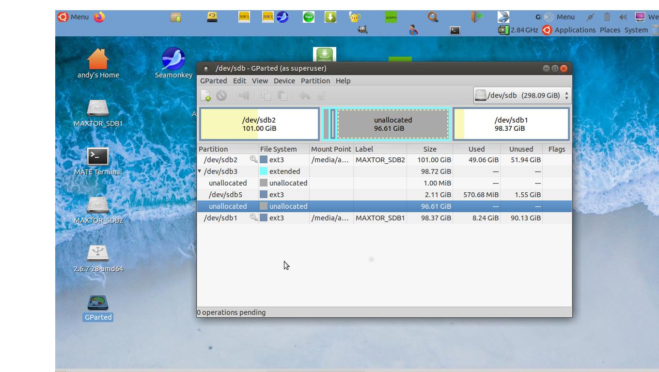This screenshot has width=659, height=372.
Task: Open the Device menu
Action: tap(284, 81)
